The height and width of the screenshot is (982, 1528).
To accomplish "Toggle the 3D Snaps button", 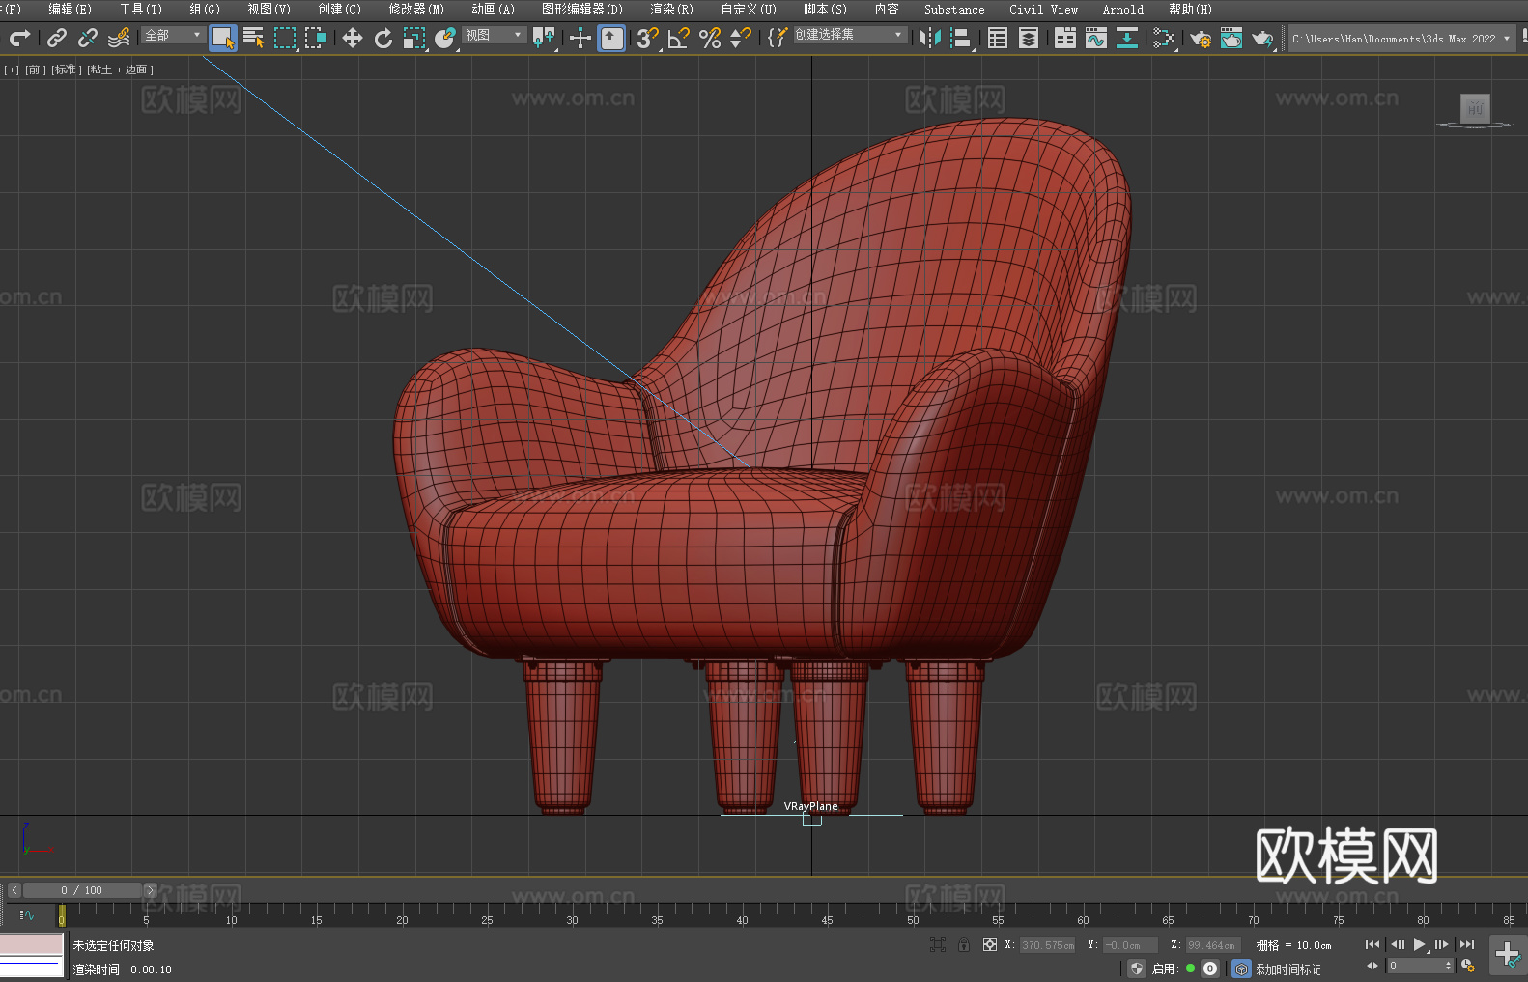I will tap(648, 38).
